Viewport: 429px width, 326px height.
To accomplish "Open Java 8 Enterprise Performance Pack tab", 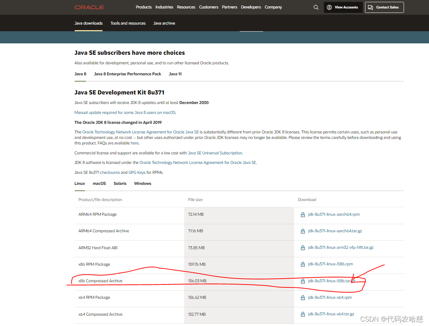I will coord(127,74).
